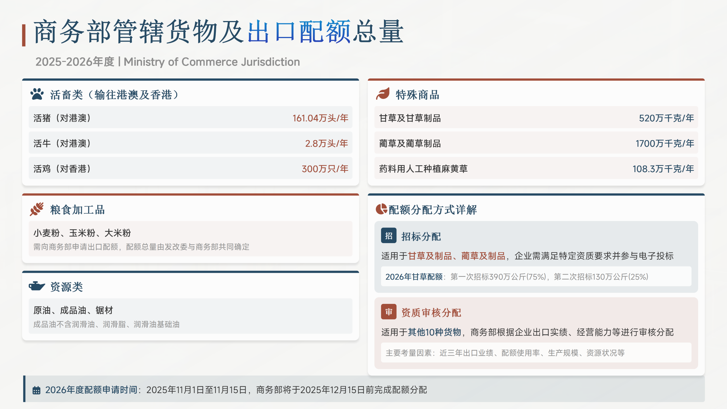
Task: Click the blue 招 badge icon
Action: point(388,235)
